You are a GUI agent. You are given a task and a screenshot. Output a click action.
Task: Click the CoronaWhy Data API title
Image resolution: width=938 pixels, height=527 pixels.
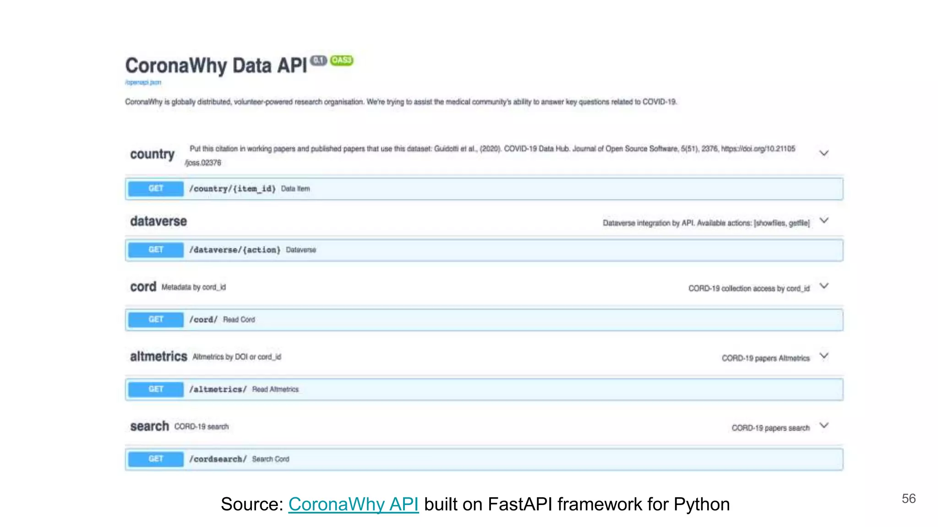[x=216, y=66]
